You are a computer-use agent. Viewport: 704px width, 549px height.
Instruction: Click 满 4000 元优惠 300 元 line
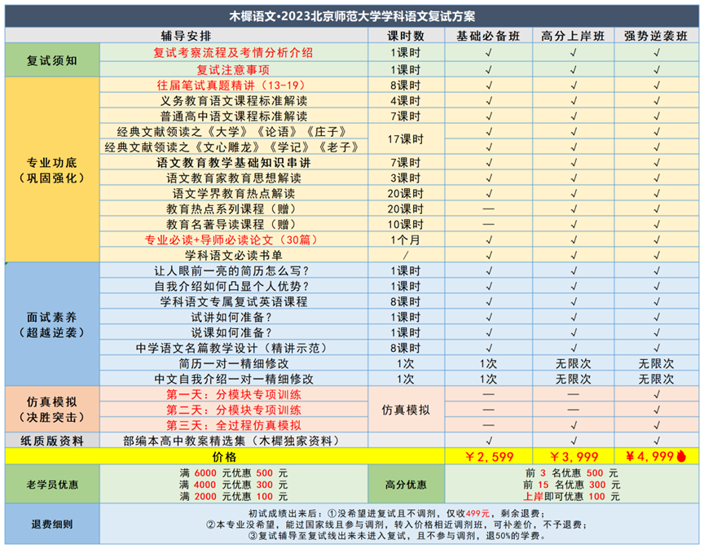pos(234,485)
